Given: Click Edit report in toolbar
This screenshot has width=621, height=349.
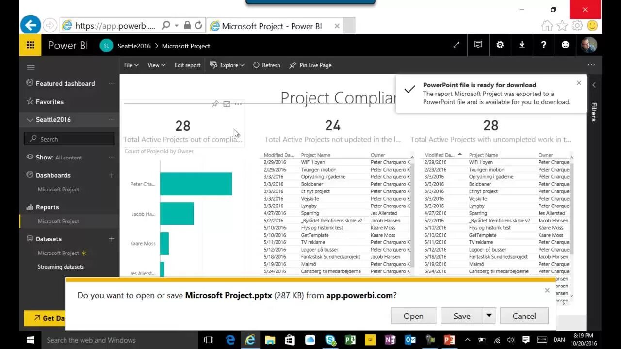Looking at the screenshot, I should tap(187, 65).
